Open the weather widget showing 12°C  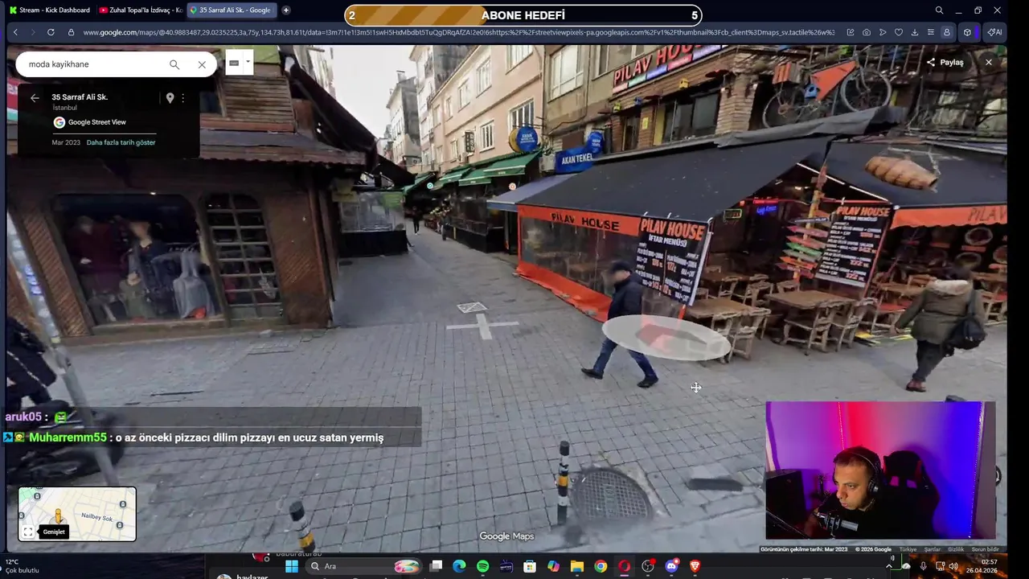point(23,566)
